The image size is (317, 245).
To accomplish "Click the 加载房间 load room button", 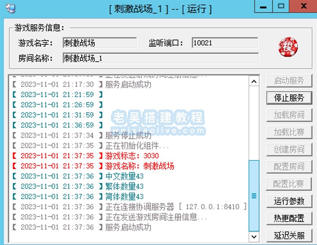I will click(289, 115).
